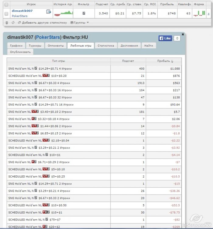The width and height of the screenshot is (213, 229).
Task: Open the Опубликовать tab
Action: coord(20,52)
